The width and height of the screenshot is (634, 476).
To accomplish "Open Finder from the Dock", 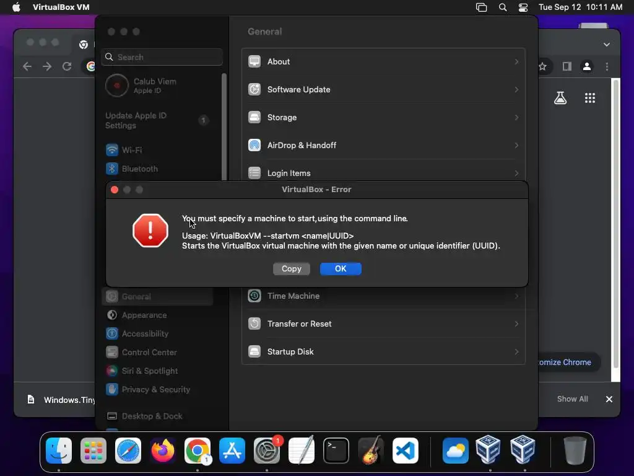I will click(x=59, y=450).
